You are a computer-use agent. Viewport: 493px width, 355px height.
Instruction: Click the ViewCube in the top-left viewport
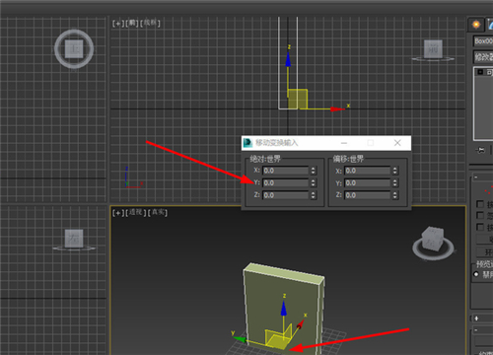74,49
